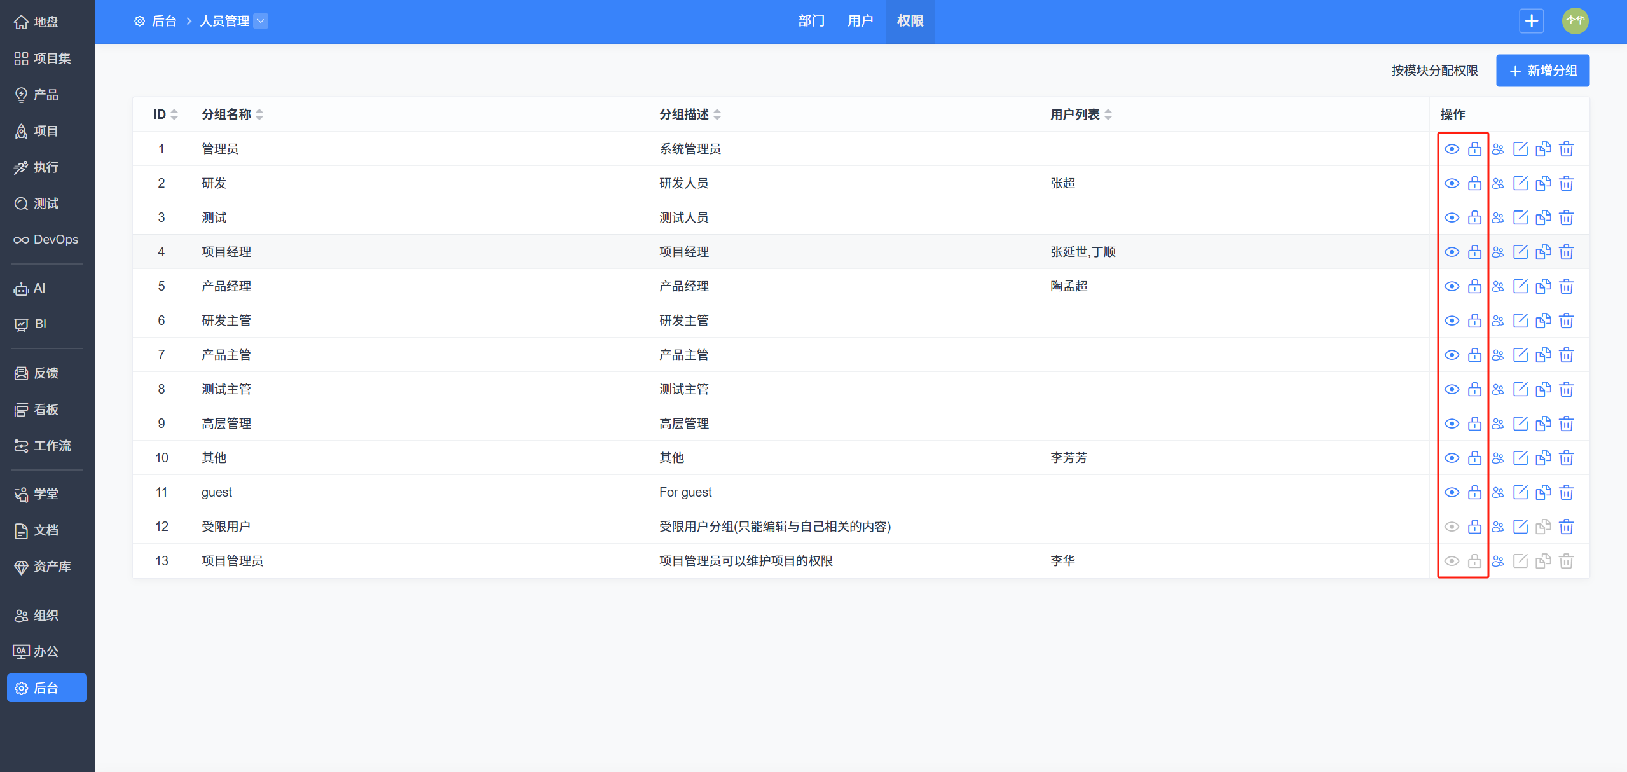Open permission lock icon for 受限用户 group
Screen dimensions: 1627x772
(x=1474, y=527)
